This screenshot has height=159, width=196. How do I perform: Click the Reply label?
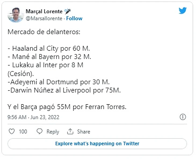[x=53, y=132]
